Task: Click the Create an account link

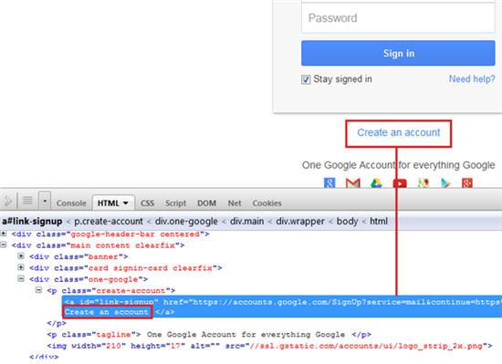Action: click(x=399, y=132)
